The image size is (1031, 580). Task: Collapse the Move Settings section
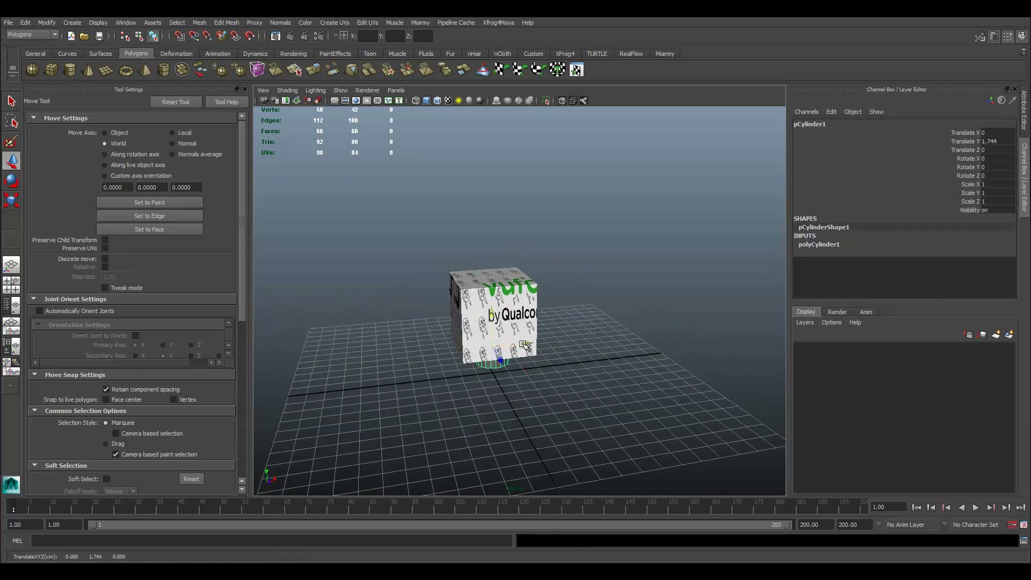pyautogui.click(x=34, y=118)
